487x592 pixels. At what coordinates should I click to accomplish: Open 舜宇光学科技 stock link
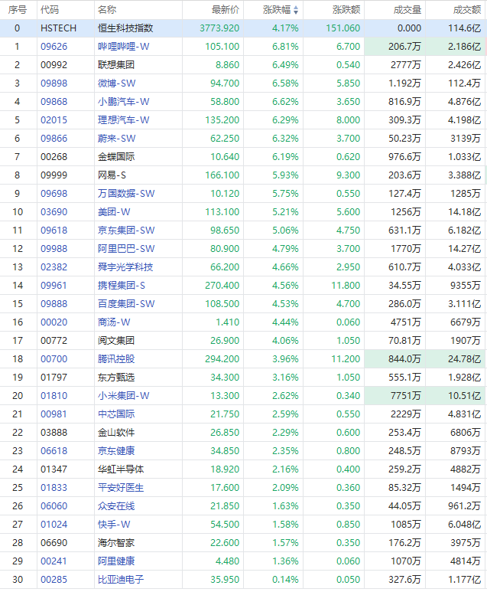tap(125, 267)
